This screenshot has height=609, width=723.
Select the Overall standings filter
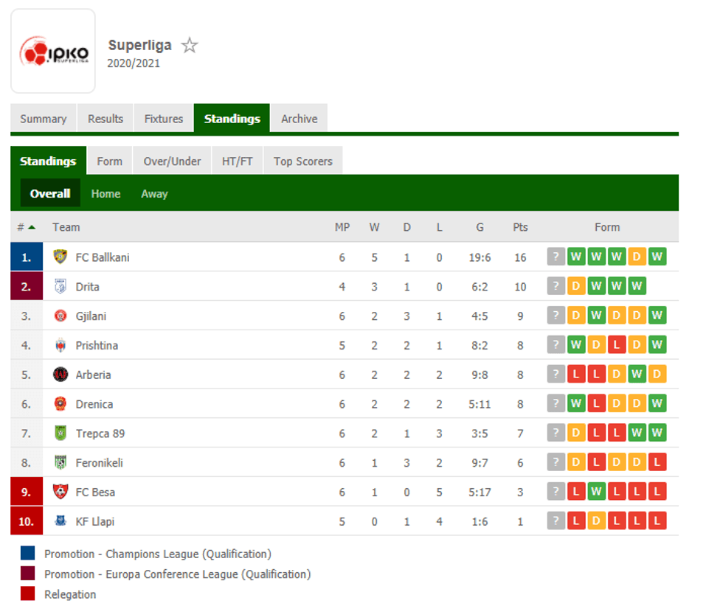[50, 194]
